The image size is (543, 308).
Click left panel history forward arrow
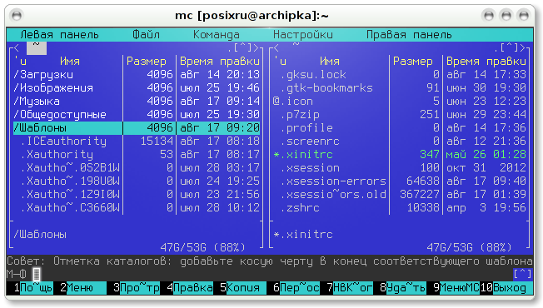257,47
